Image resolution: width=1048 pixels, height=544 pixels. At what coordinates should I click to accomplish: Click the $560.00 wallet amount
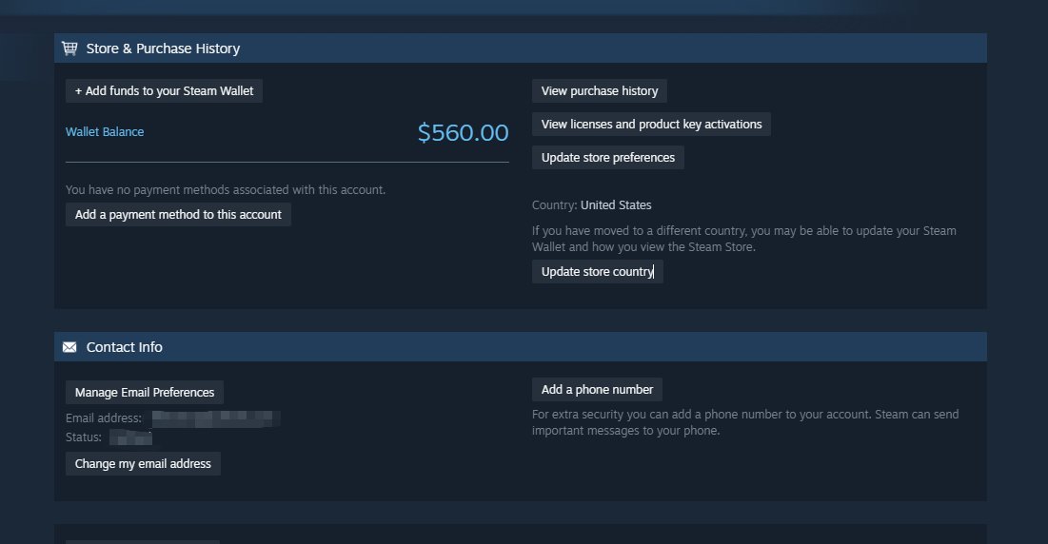click(x=463, y=133)
